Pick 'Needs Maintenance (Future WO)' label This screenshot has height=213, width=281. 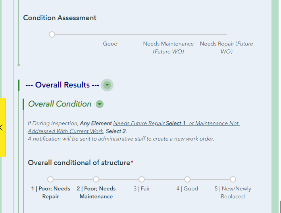click(x=168, y=48)
